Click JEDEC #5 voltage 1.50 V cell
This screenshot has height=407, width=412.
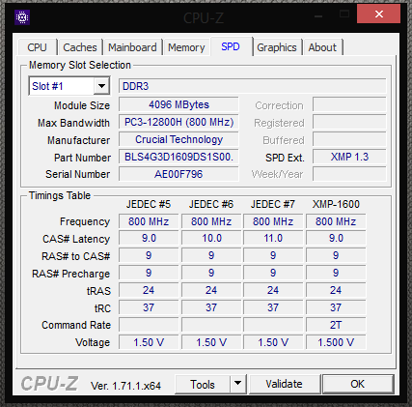pos(149,342)
